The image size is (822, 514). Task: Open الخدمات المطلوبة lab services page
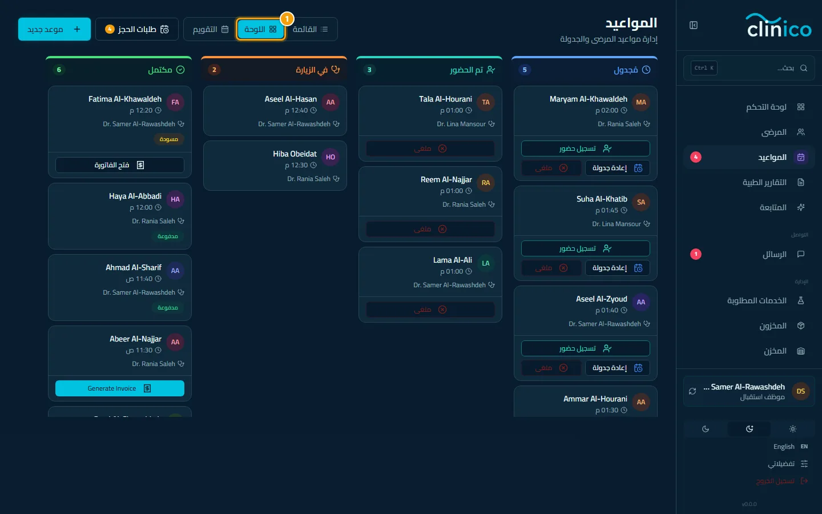[749, 300]
